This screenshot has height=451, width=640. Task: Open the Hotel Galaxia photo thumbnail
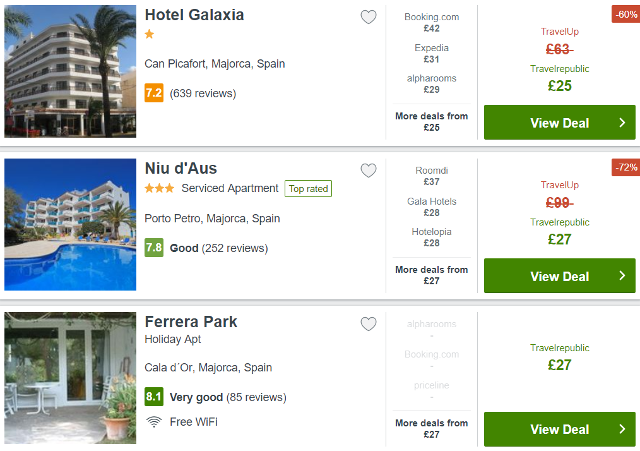tap(70, 71)
